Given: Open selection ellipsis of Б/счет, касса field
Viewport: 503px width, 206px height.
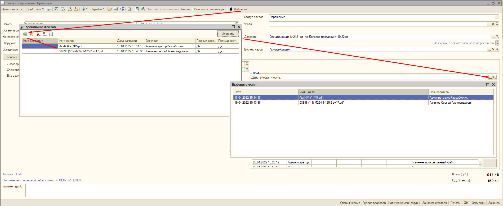Looking at the screenshot, I should point(489,49).
